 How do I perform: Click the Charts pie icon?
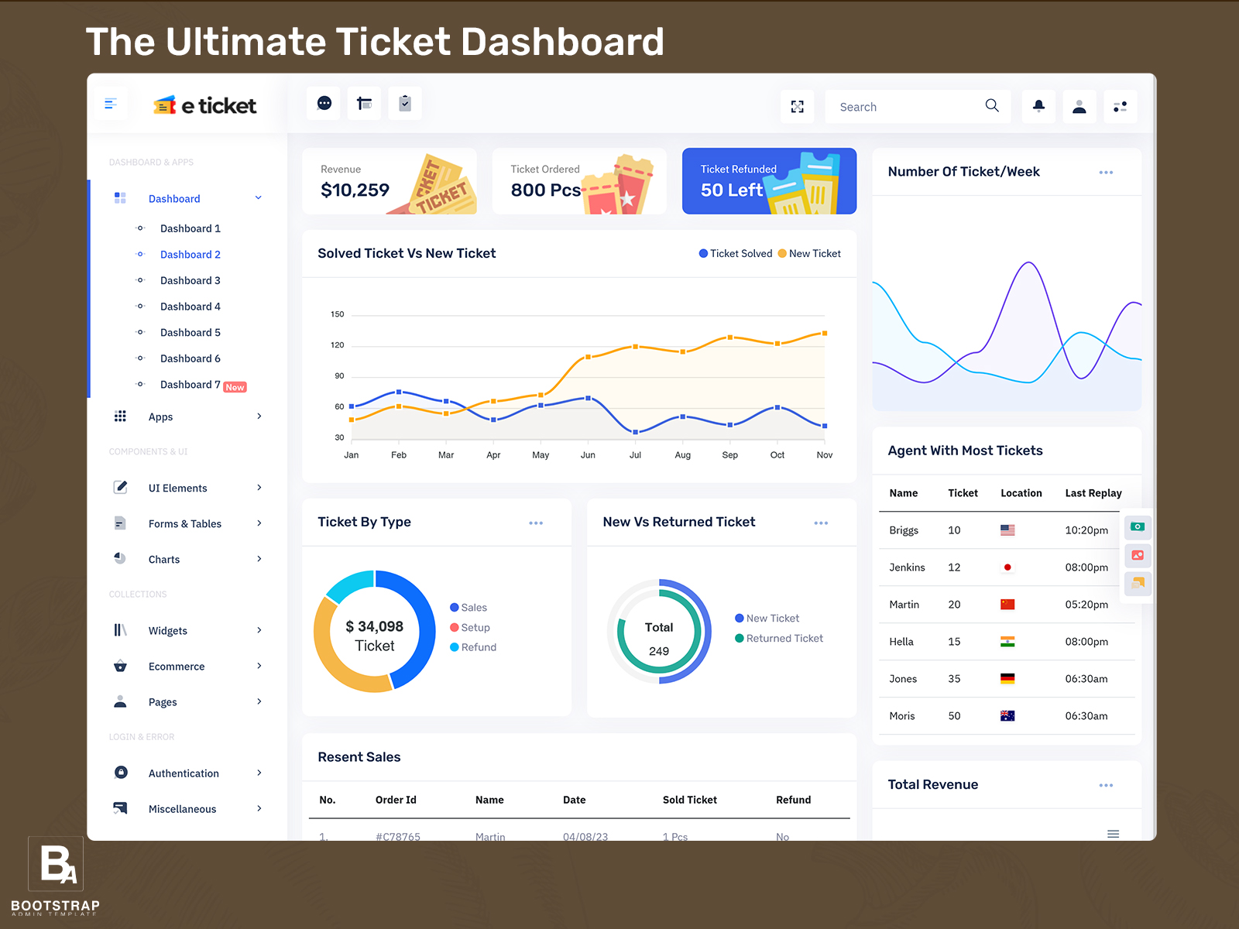pos(120,558)
